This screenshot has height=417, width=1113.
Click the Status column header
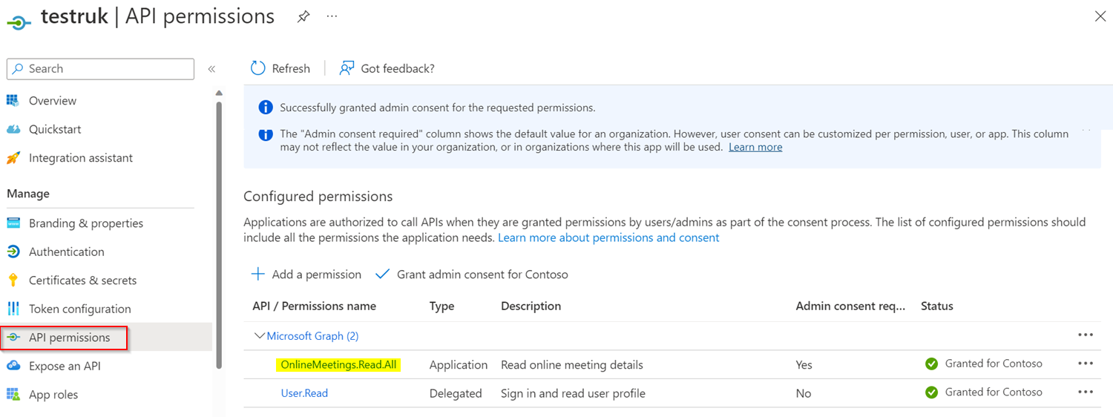937,306
